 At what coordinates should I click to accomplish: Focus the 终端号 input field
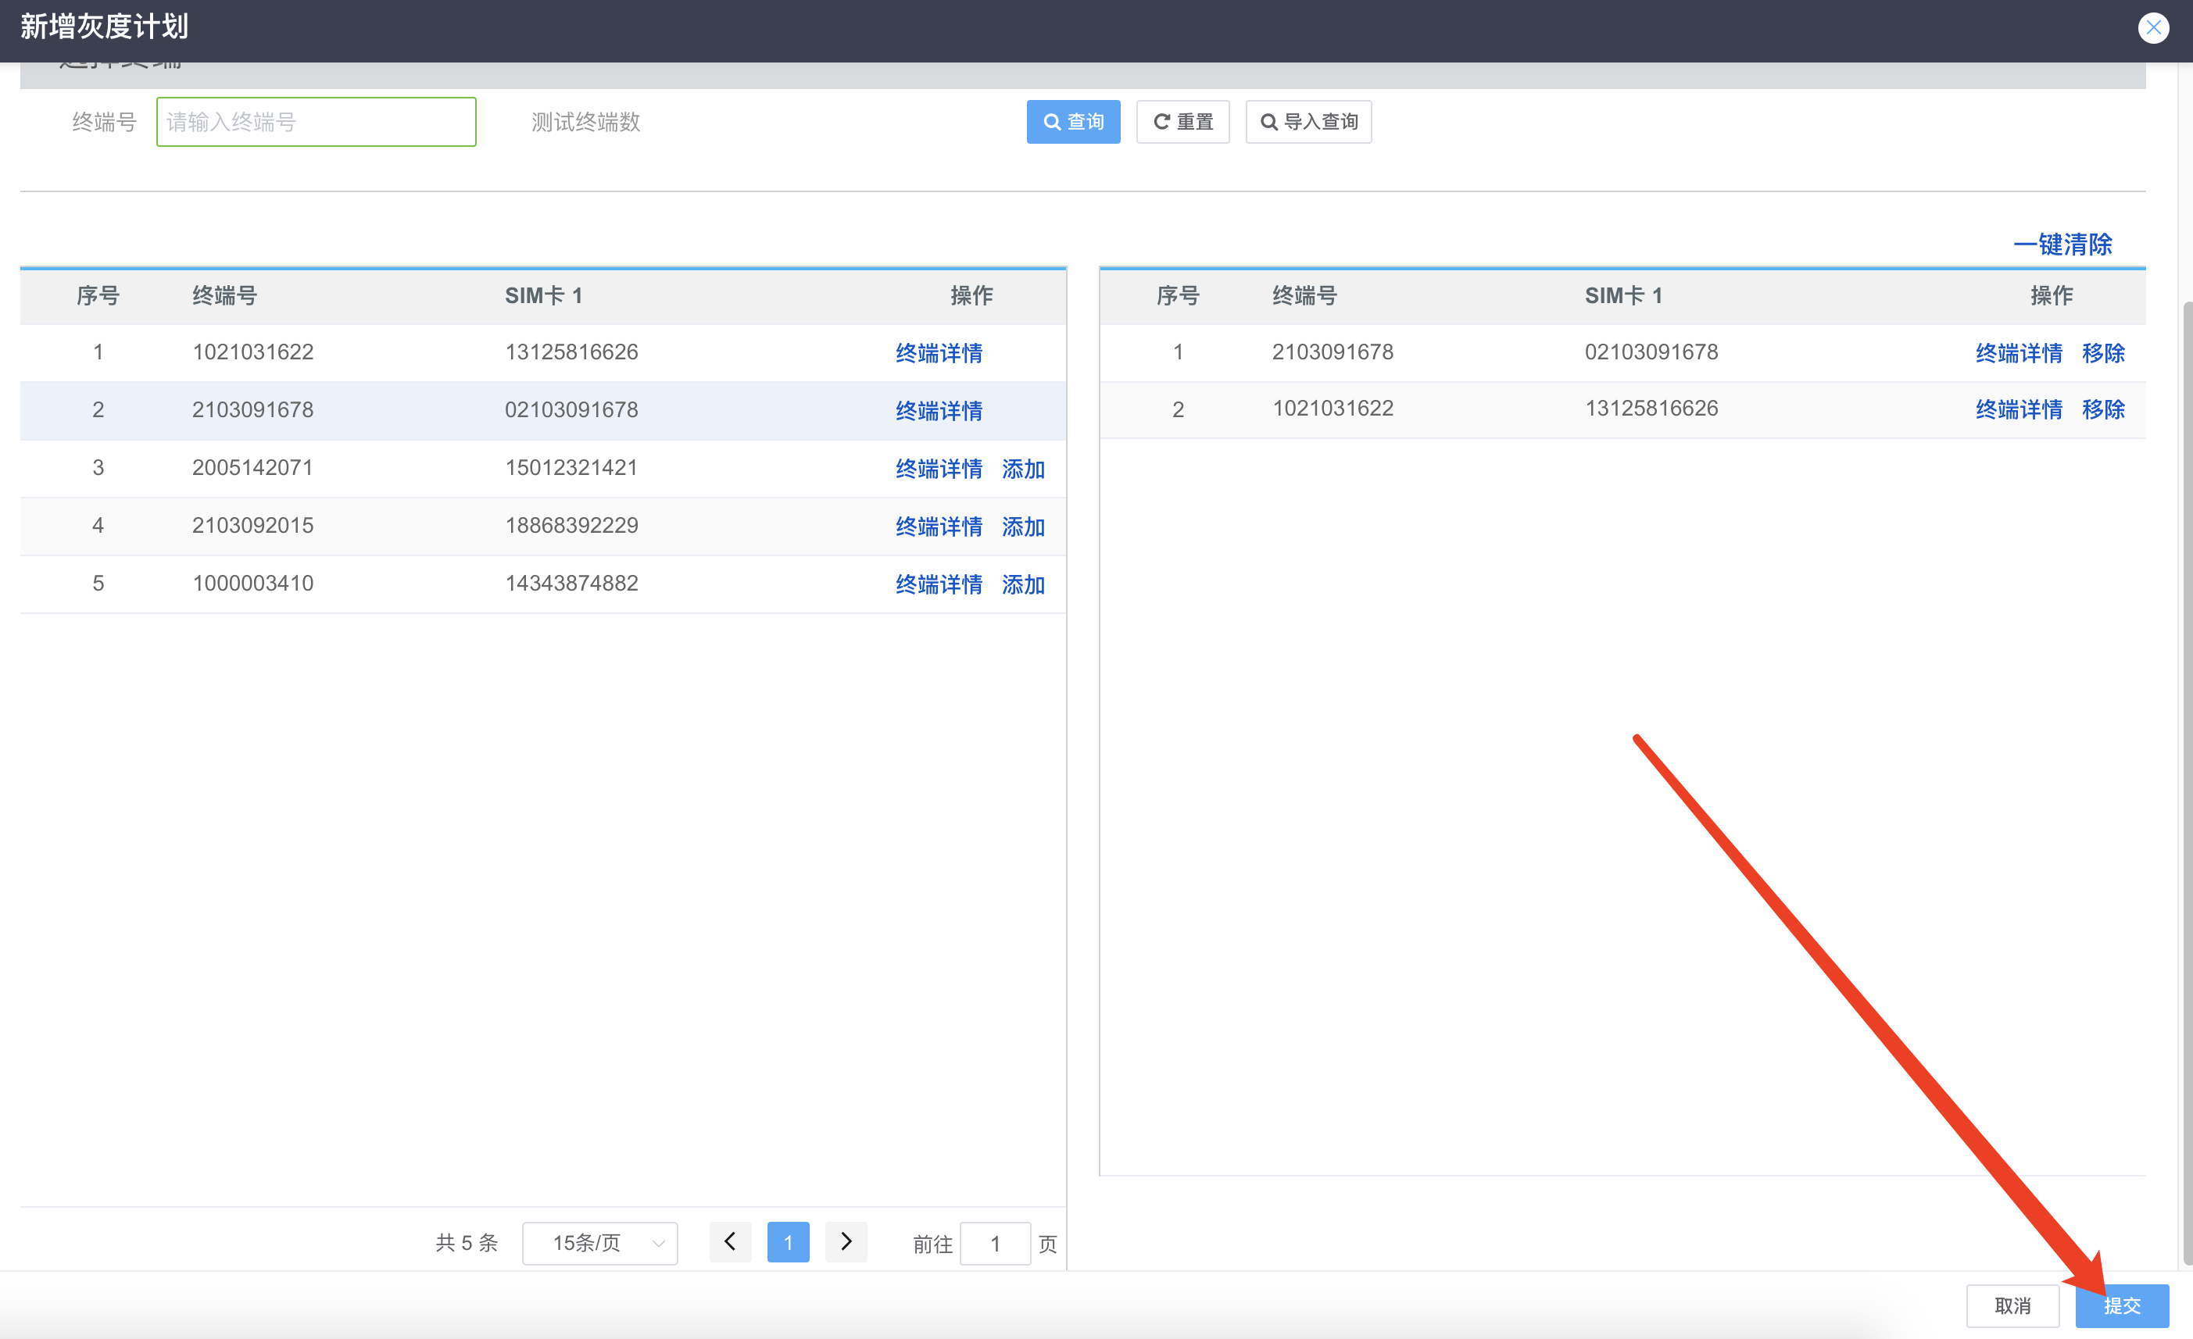pyautogui.click(x=316, y=122)
